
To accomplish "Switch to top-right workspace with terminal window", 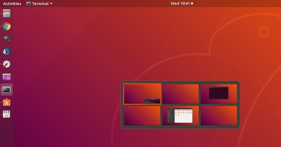I will [219, 94].
